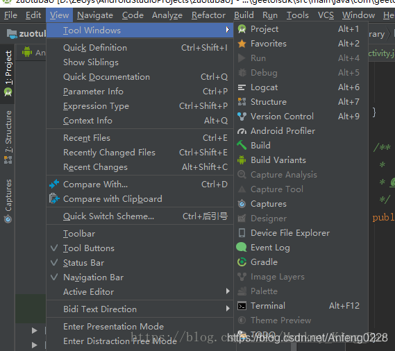Choose Recently Changed Files menu entry
The image size is (395, 351).
pyautogui.click(x=140, y=153)
